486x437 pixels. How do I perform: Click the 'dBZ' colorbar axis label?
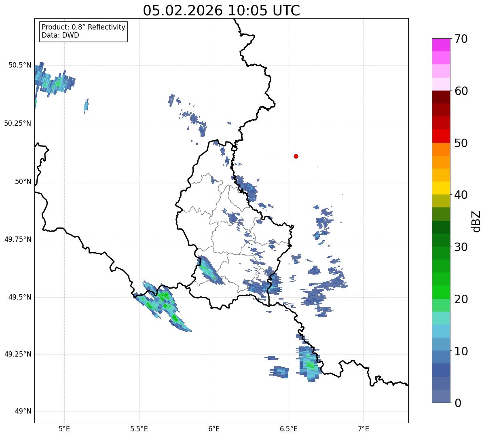[476, 221]
